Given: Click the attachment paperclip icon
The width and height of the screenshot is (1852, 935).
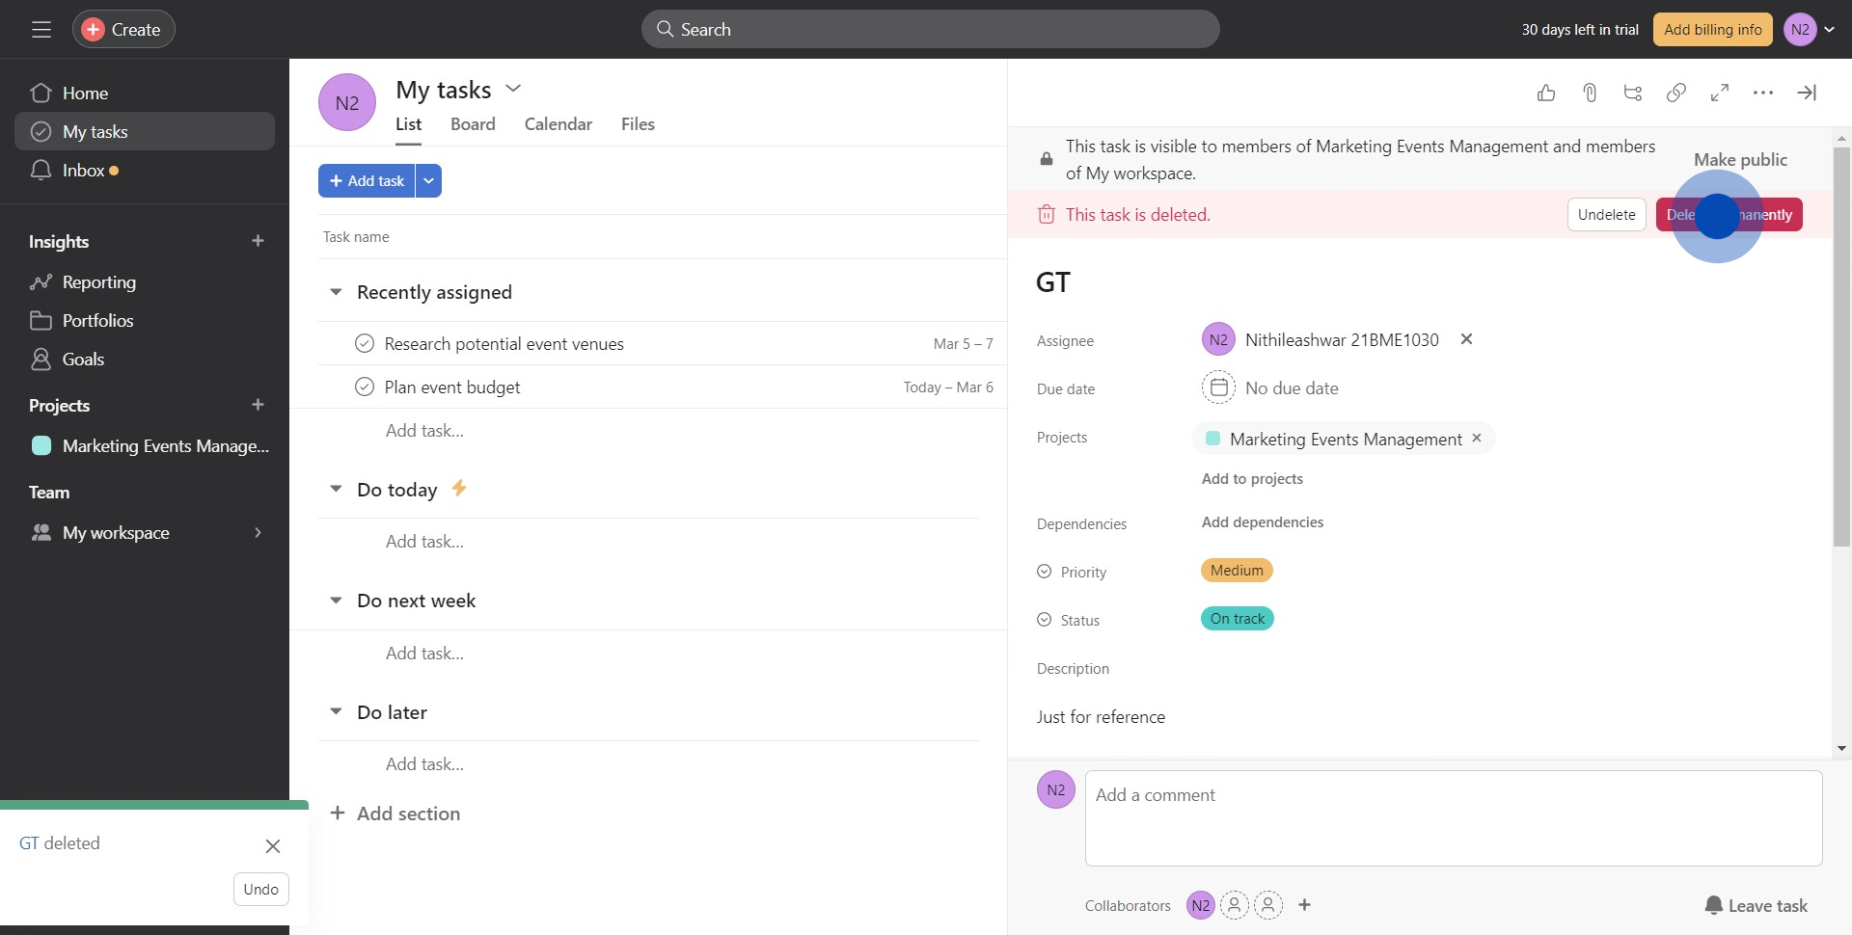Looking at the screenshot, I should tap(1590, 93).
